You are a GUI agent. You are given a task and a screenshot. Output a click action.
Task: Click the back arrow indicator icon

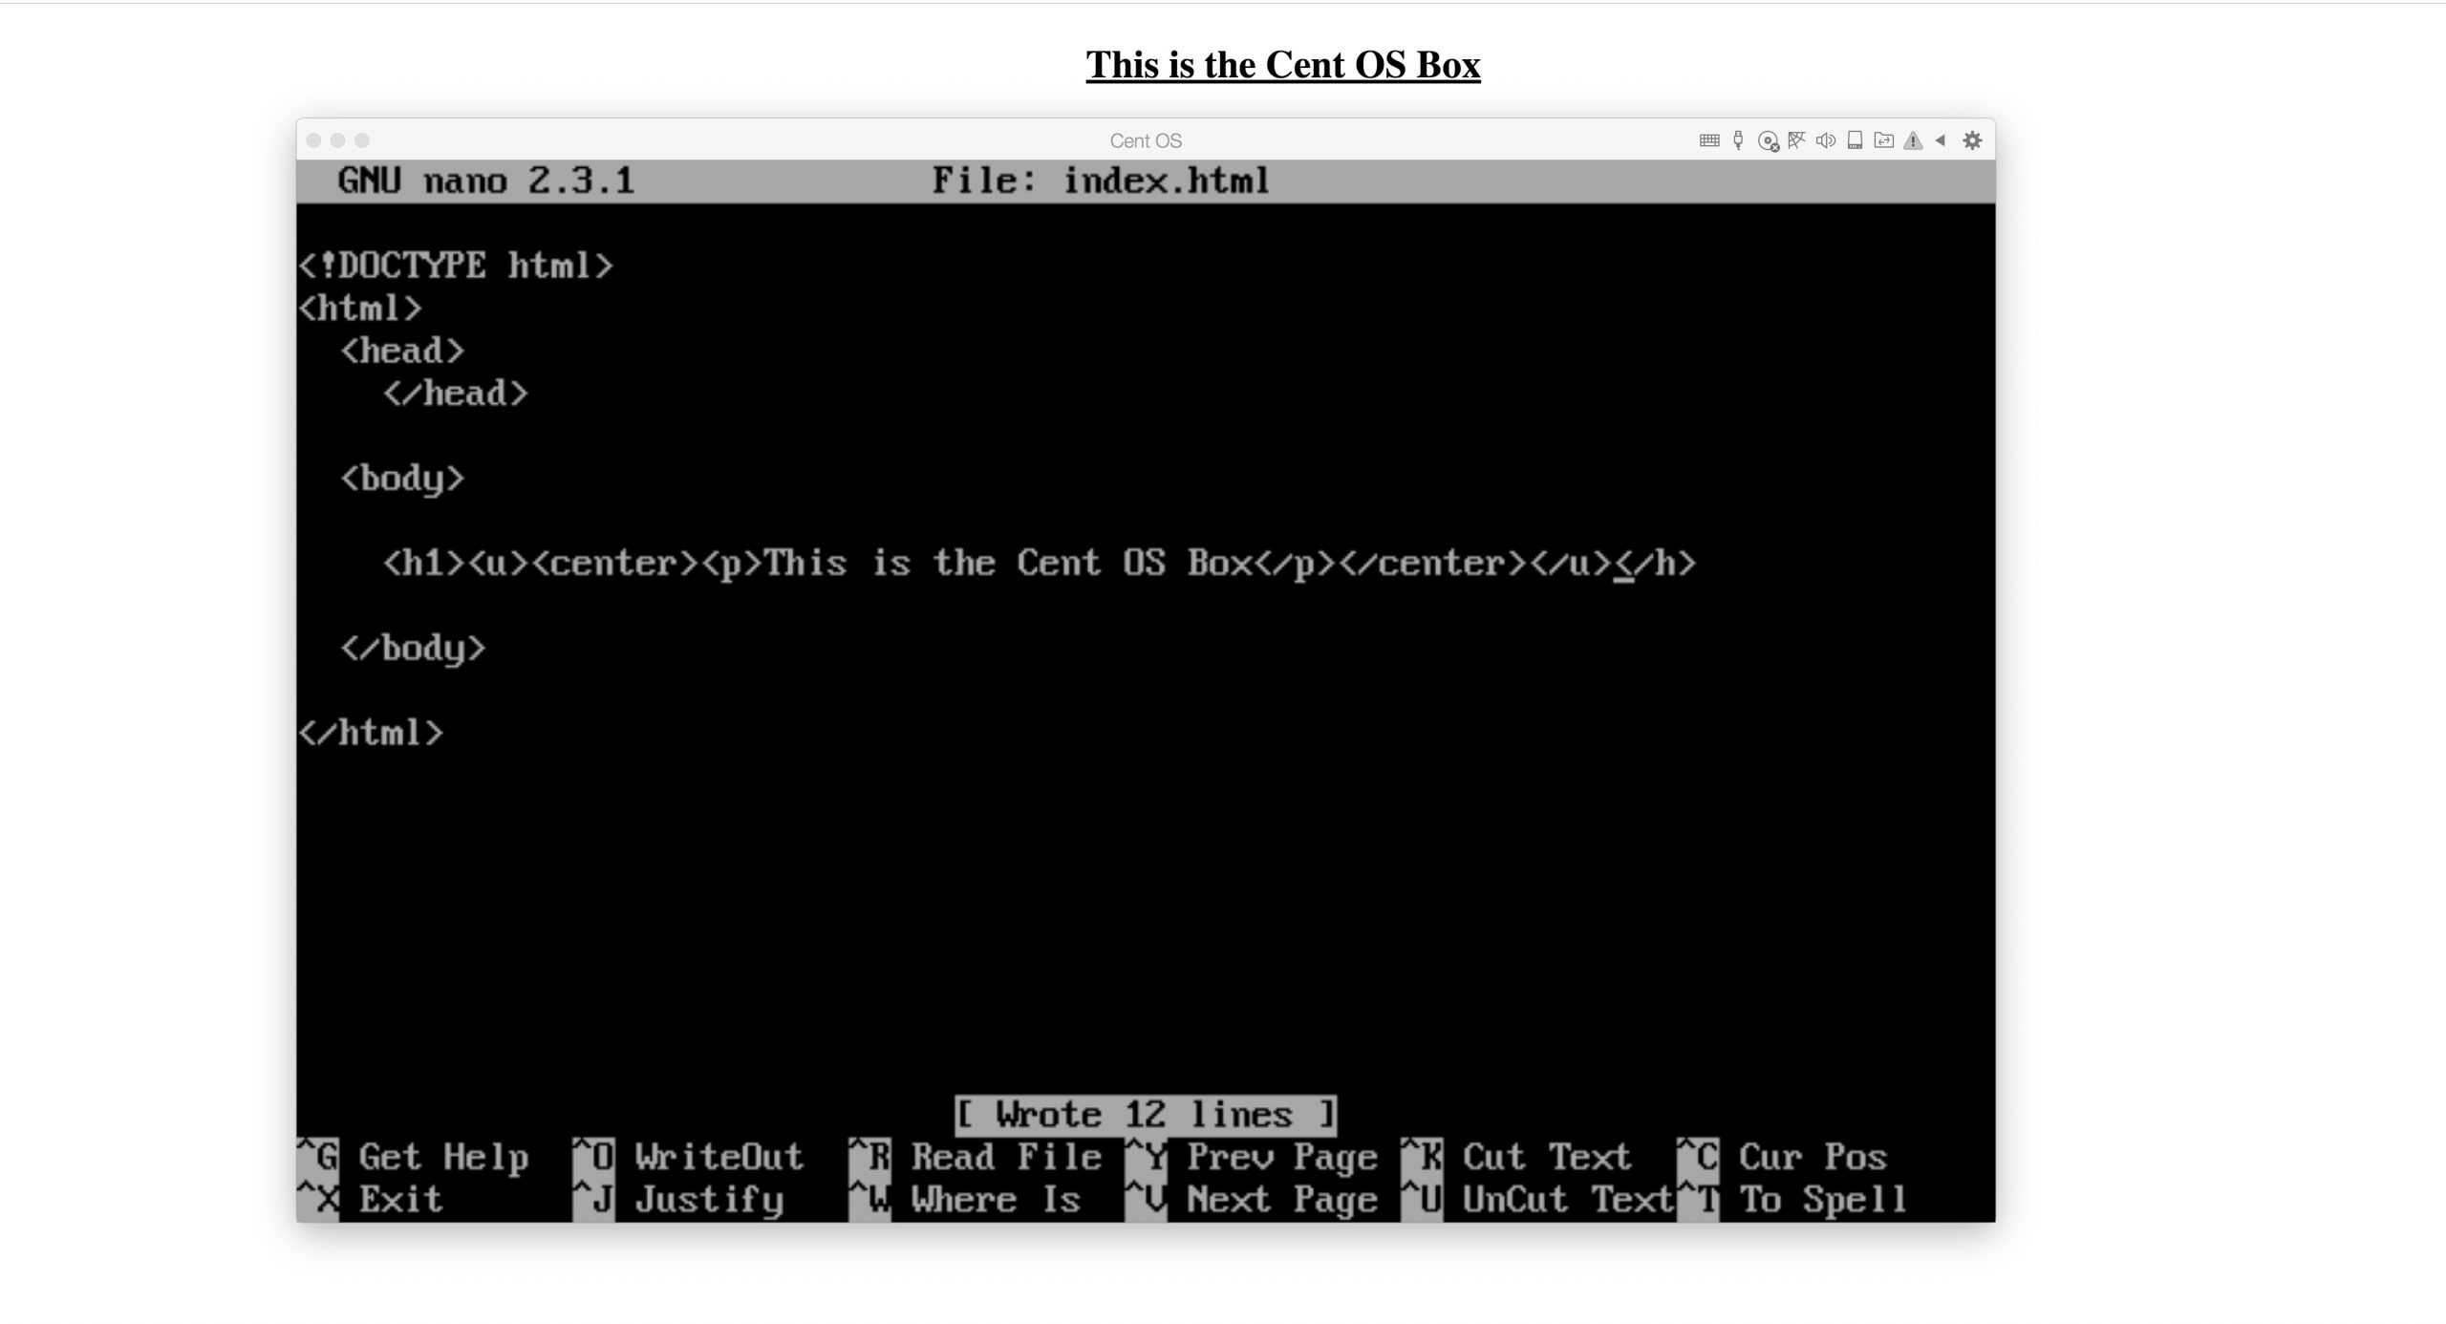pos(1941,140)
